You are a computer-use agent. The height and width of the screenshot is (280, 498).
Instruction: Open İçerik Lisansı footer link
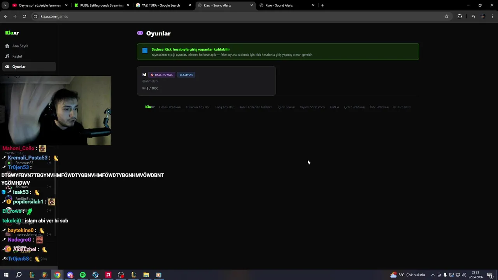point(286,107)
